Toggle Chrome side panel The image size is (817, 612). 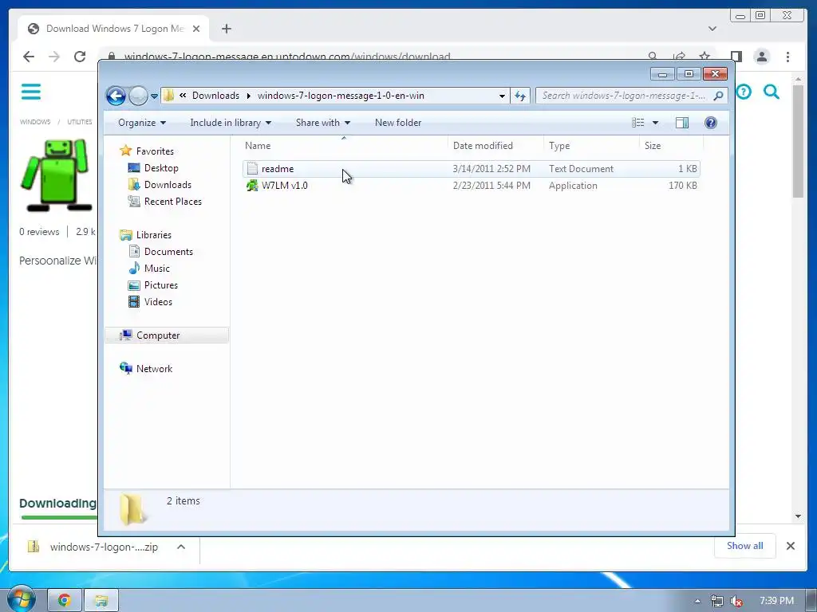736,57
